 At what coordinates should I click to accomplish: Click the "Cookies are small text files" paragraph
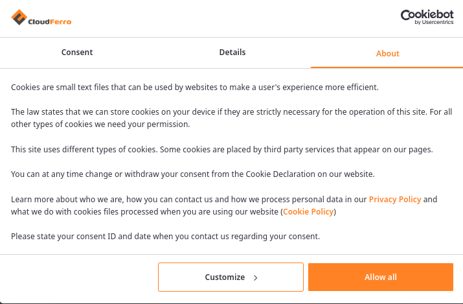(194, 87)
